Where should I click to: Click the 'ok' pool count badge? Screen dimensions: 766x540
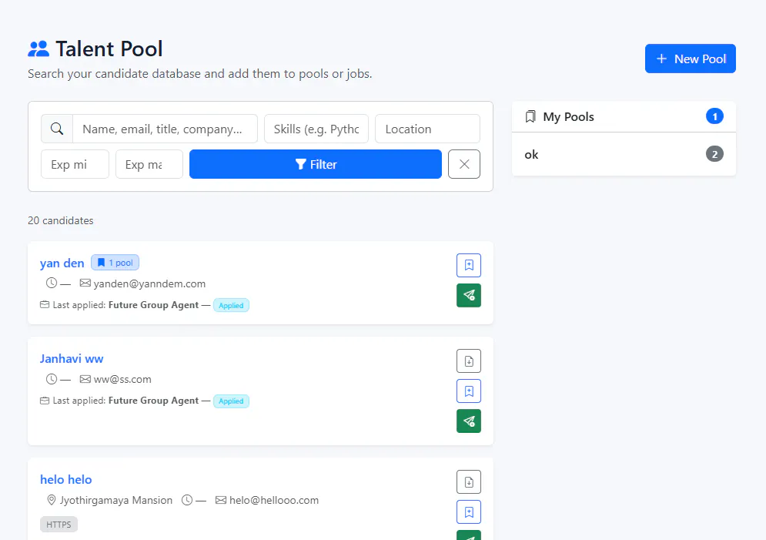coord(714,154)
